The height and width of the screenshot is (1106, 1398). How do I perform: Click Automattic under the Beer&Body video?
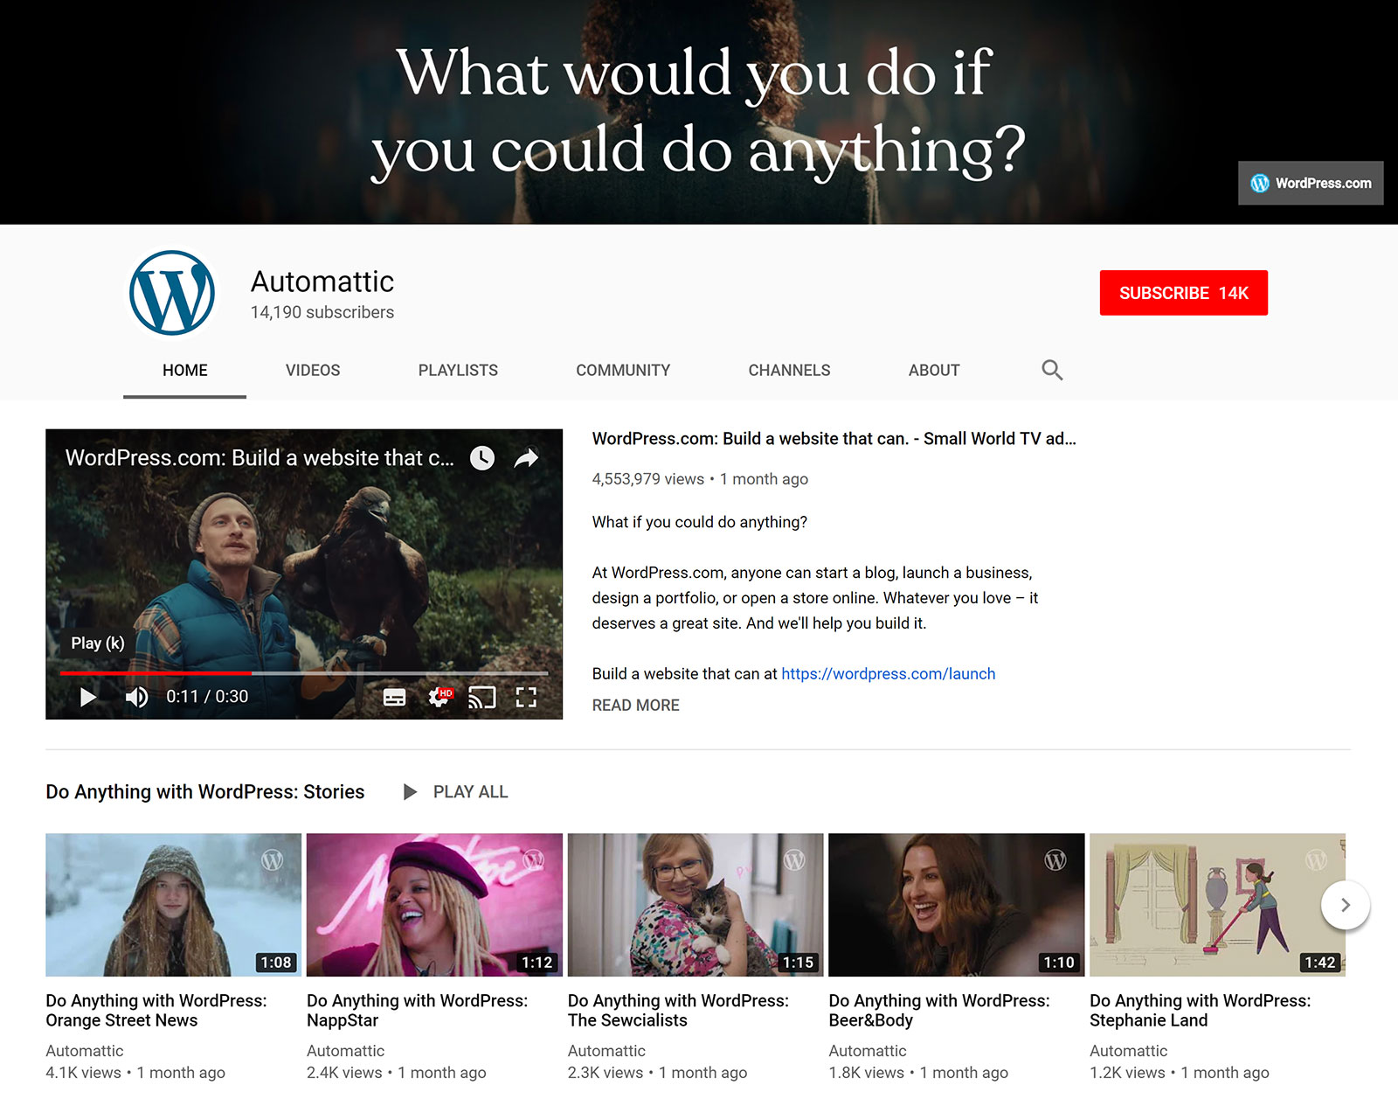point(868,1051)
